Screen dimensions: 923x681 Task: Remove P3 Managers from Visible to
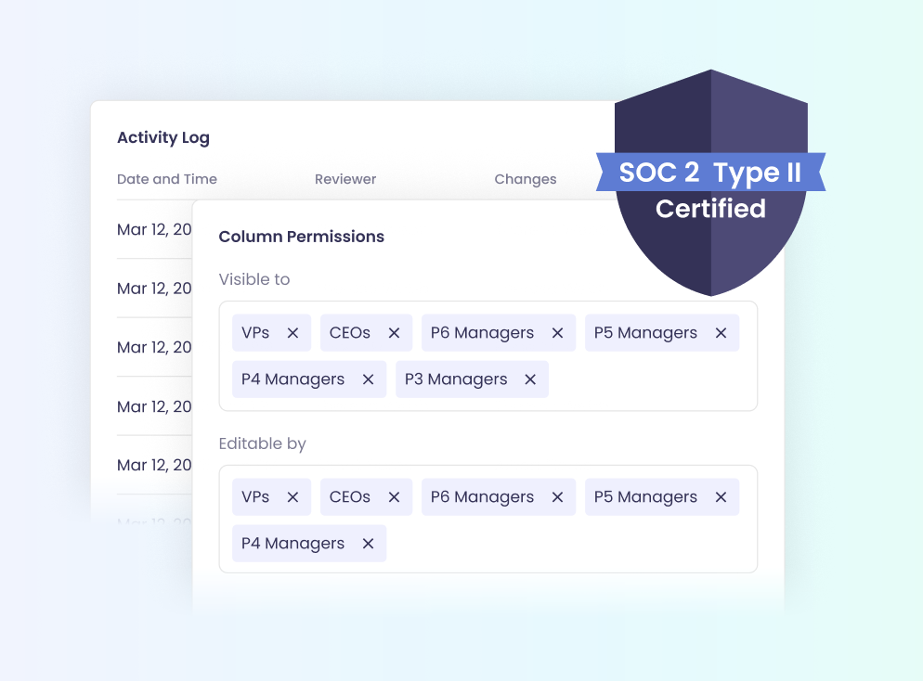click(x=530, y=379)
